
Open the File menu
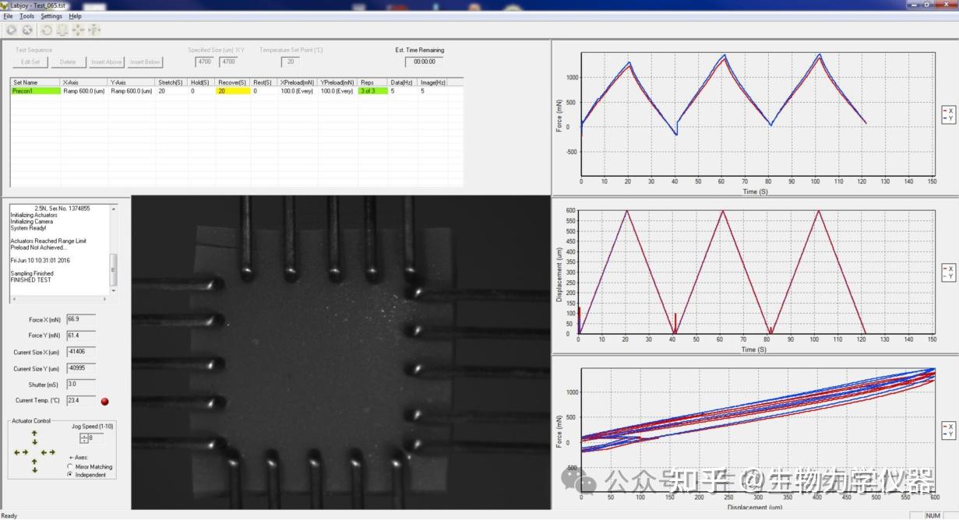click(x=8, y=16)
